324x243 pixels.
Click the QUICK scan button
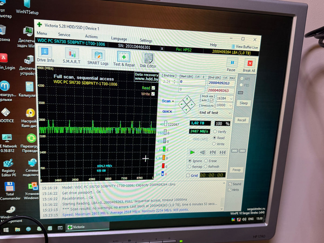click(x=167, y=112)
